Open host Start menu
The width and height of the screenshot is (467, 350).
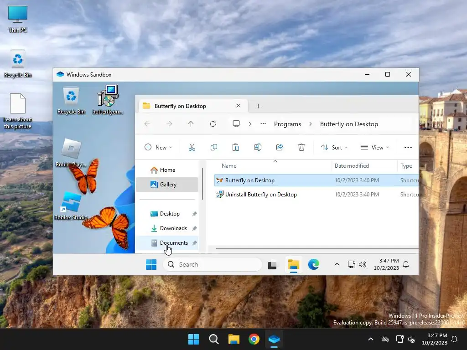(193, 339)
